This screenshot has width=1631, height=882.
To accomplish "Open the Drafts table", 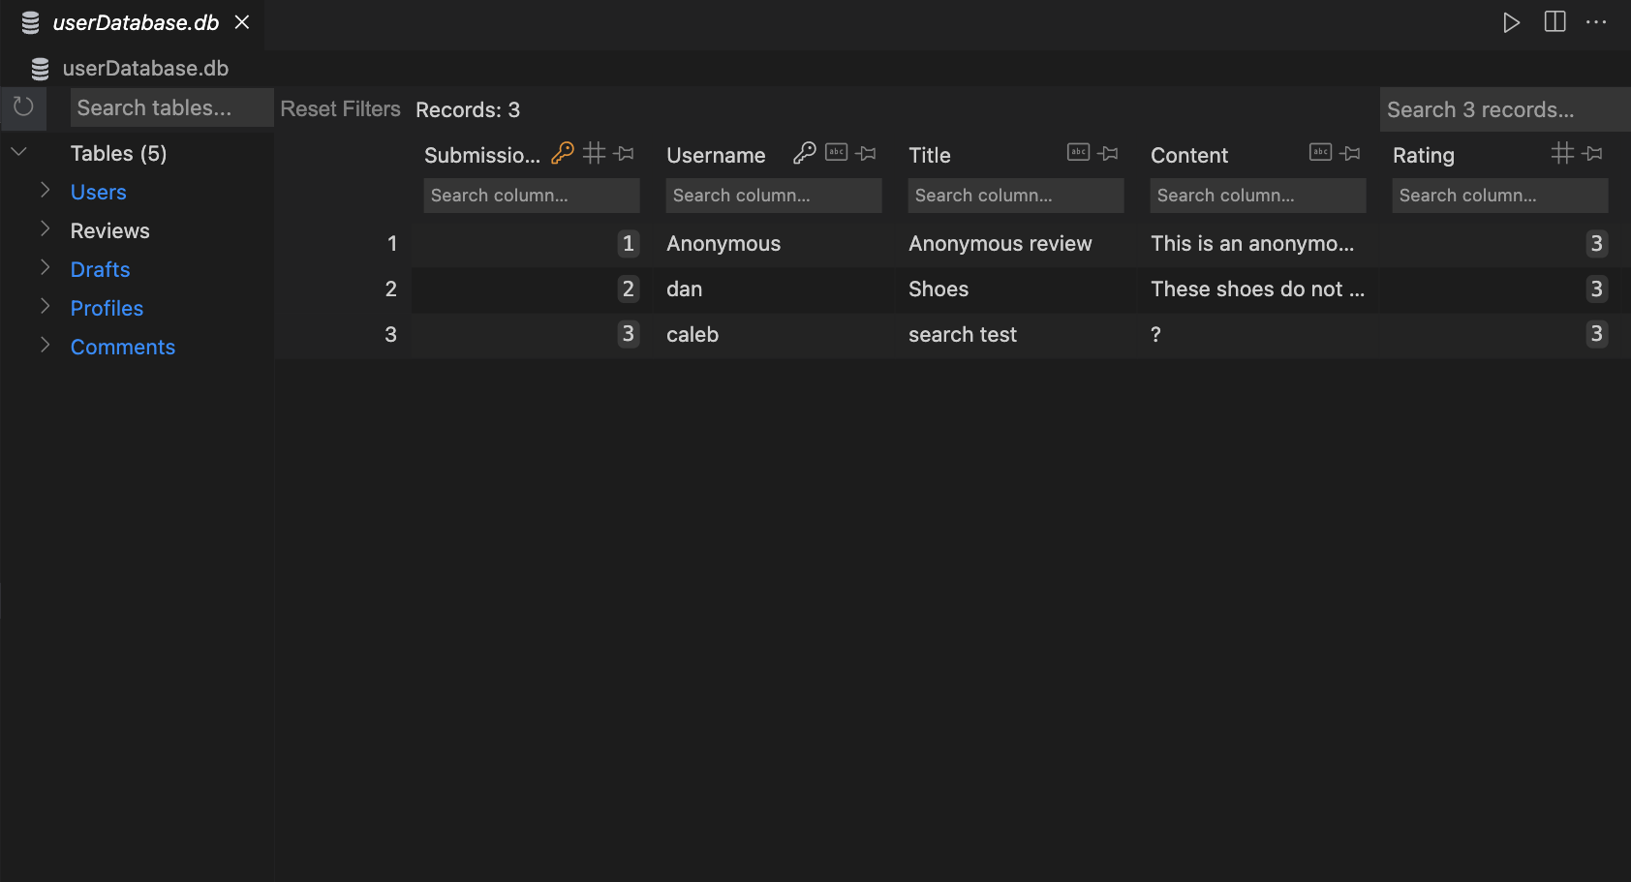I will [101, 269].
